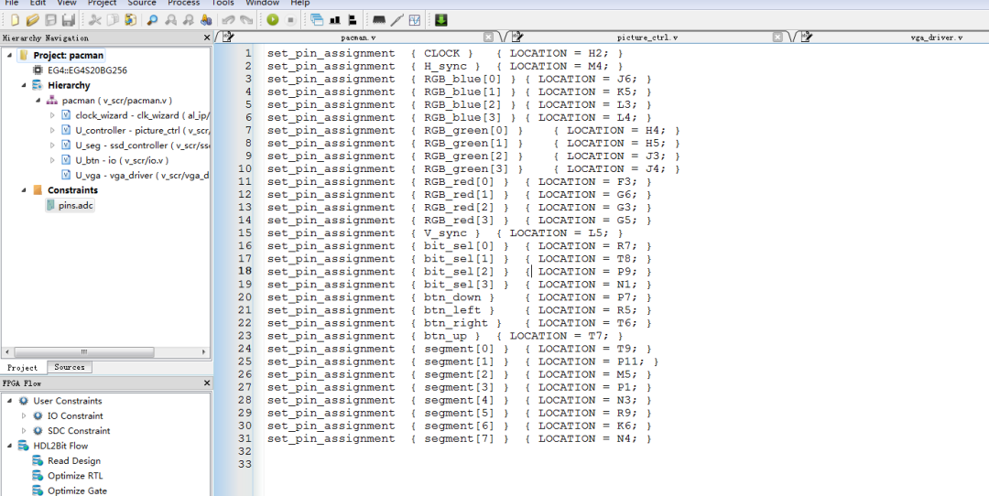Close the FPGA Flow panel
Screen dimensions: 989x496
(x=207, y=383)
